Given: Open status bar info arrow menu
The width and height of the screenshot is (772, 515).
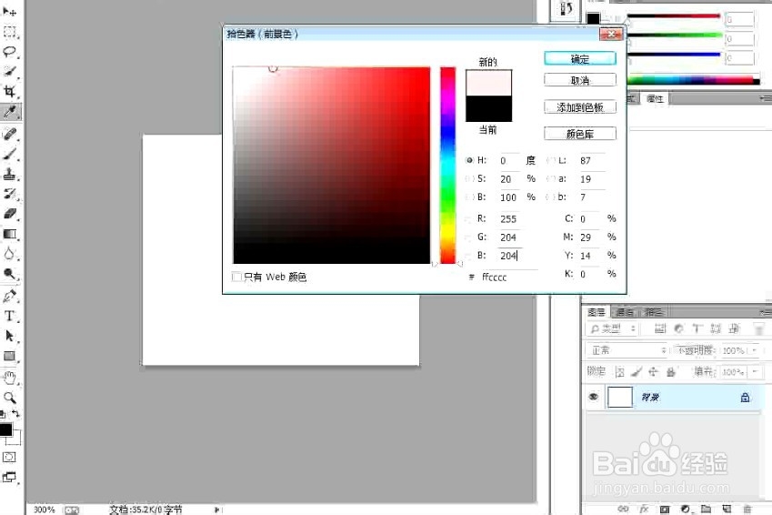Looking at the screenshot, I should coord(217,510).
